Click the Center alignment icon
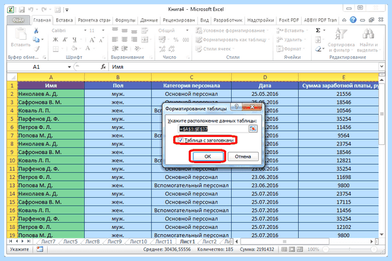Viewport: 392px width, 261px height. tap(125, 39)
